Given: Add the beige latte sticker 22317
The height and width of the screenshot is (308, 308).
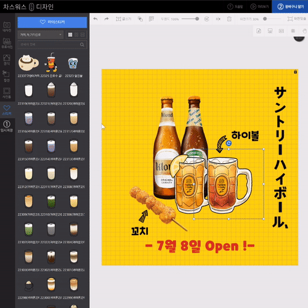Looking at the screenshot, I should pos(73,118).
